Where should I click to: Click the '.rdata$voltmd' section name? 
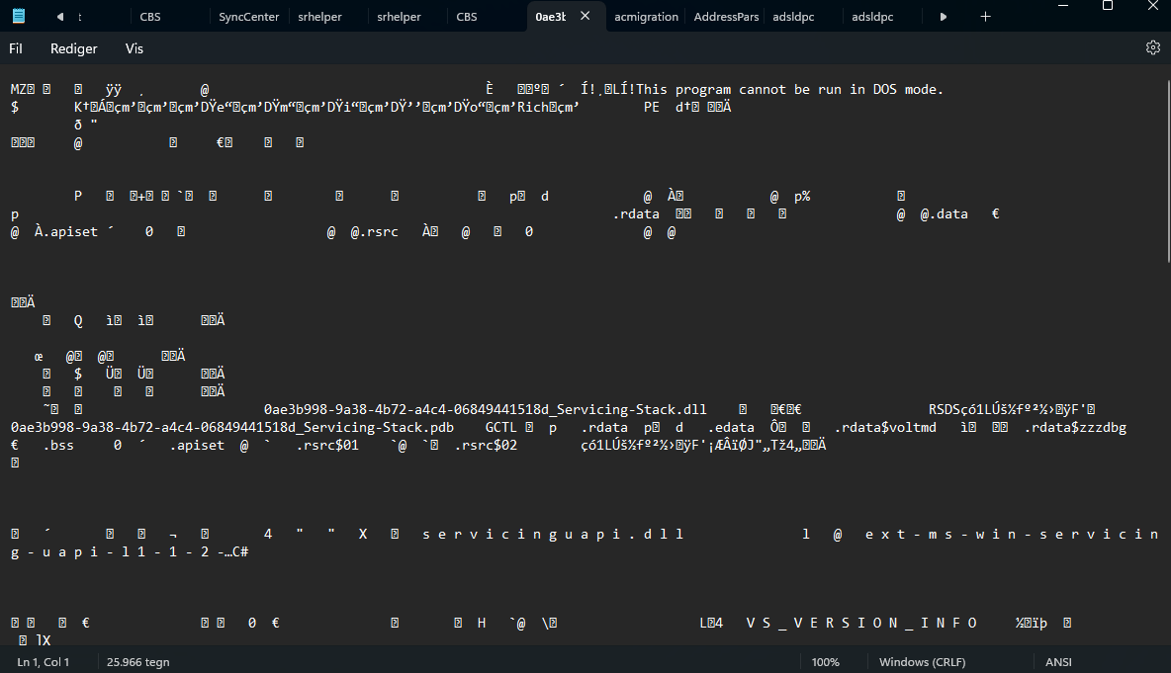pos(885,428)
